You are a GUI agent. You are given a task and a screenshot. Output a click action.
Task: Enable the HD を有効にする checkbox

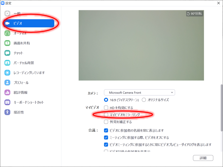(x=106, y=108)
